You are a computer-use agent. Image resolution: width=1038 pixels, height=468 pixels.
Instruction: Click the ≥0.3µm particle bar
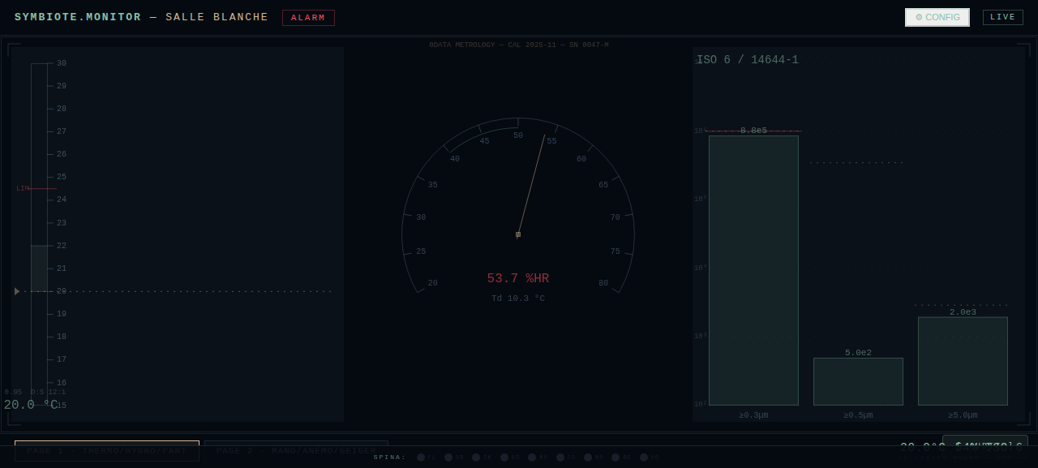(753, 270)
